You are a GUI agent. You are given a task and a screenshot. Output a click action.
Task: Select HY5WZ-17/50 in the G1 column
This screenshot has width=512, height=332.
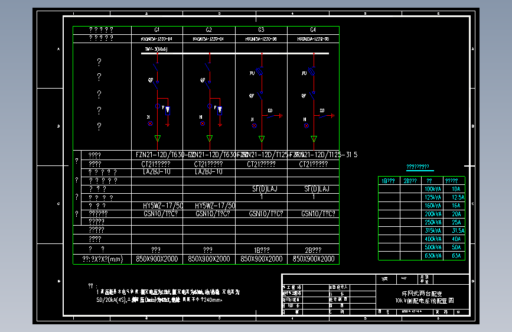(163, 206)
